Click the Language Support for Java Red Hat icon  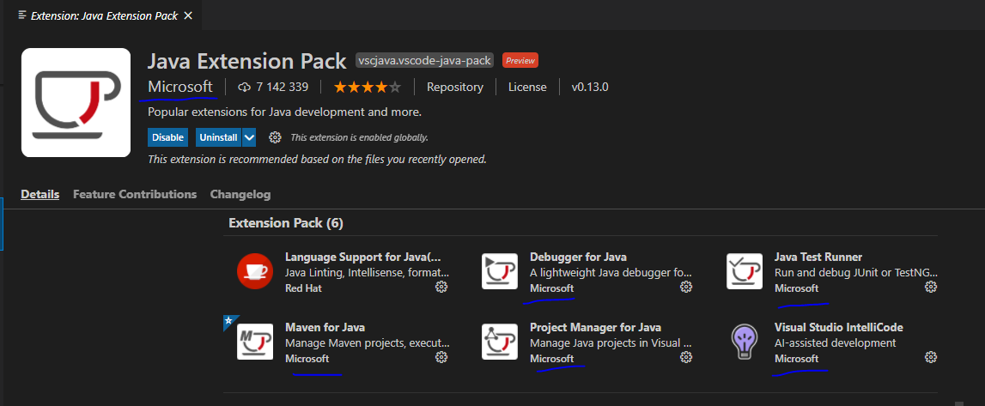tap(255, 271)
